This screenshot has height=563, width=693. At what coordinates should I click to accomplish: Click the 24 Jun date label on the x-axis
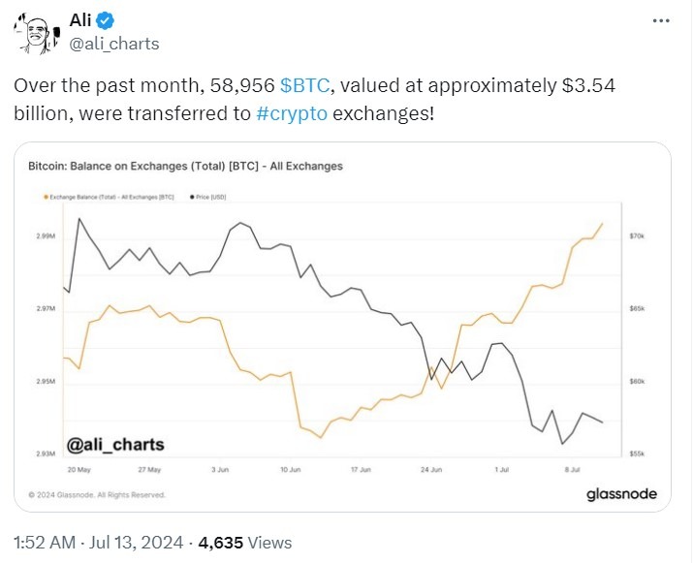431,469
